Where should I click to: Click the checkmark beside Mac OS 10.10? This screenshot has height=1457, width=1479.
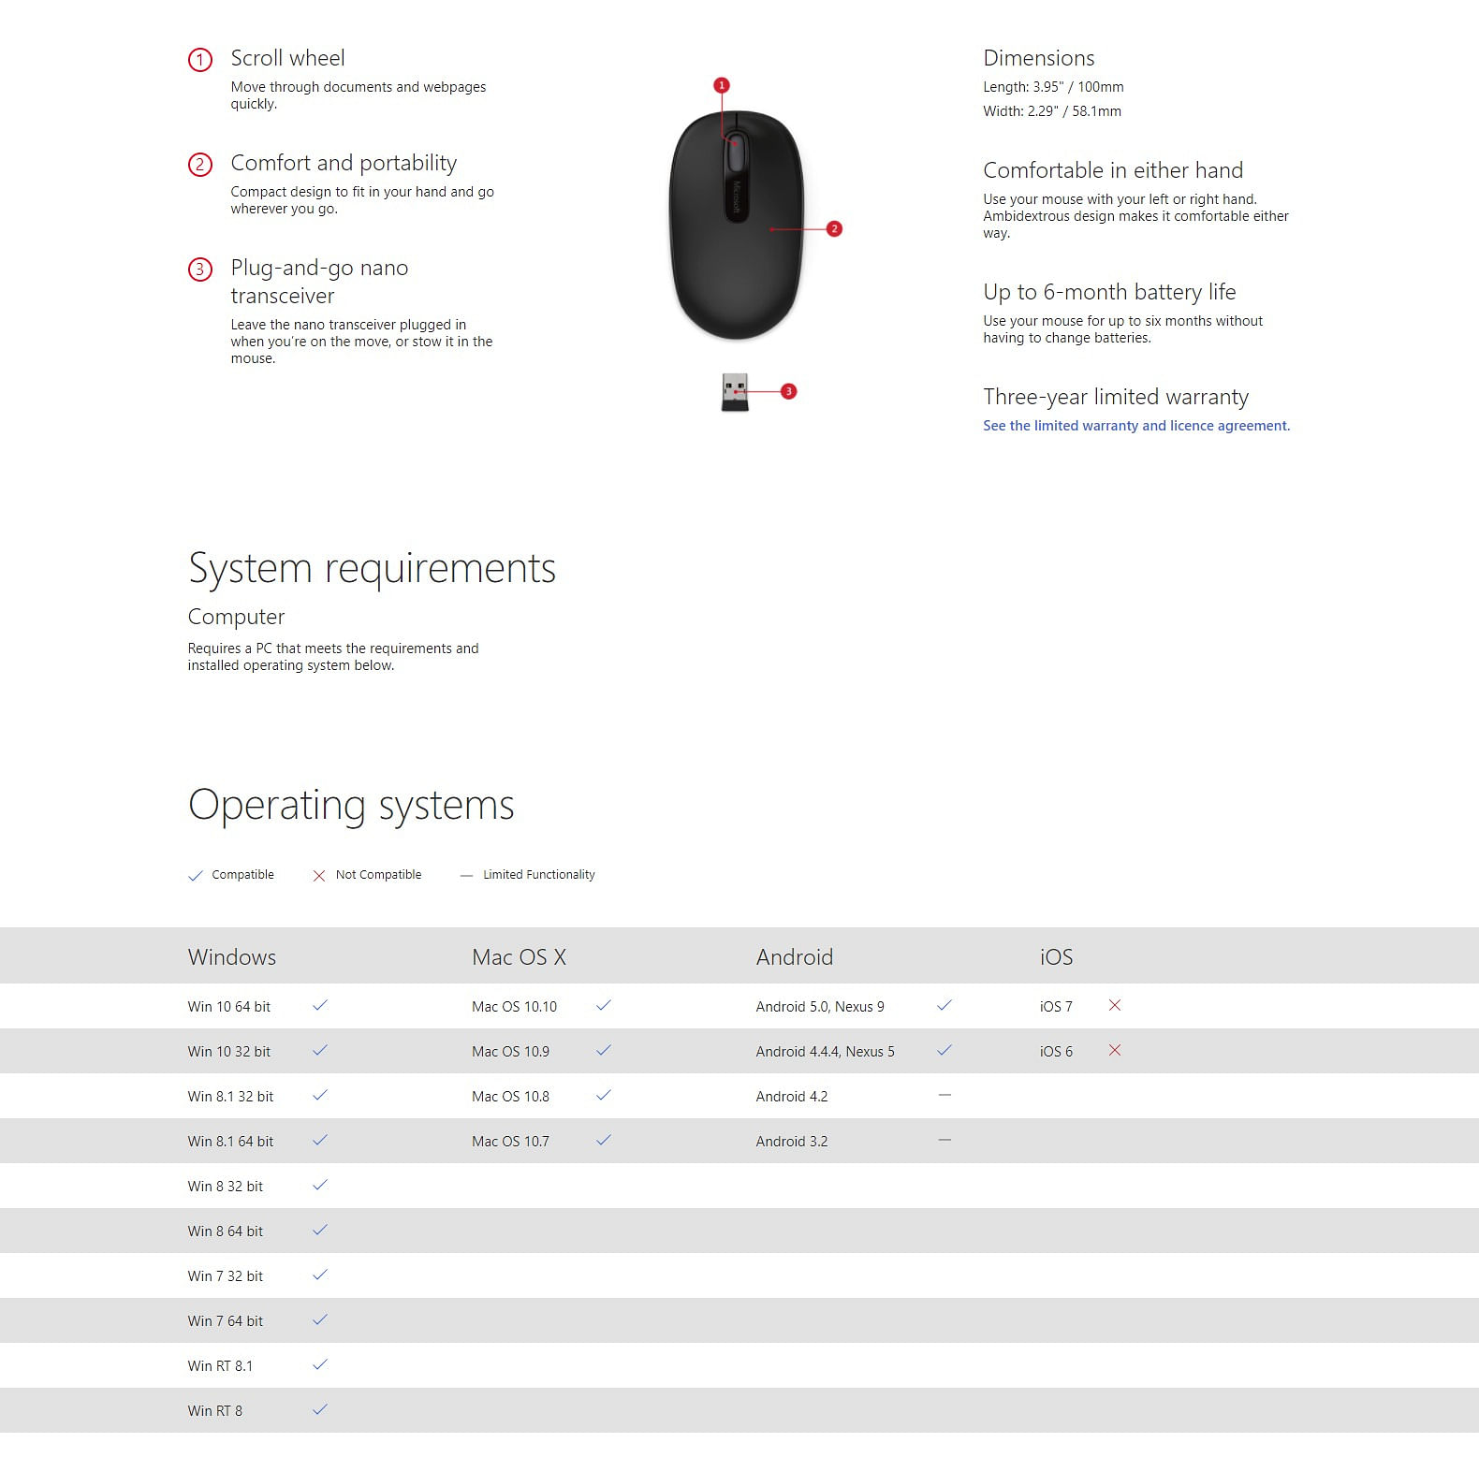604,1005
